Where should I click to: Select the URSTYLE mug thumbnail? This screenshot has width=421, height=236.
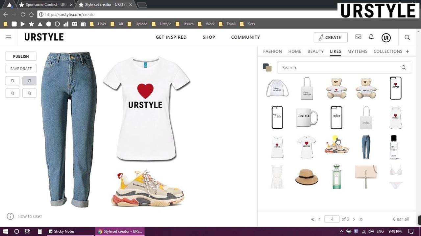[x=307, y=118]
